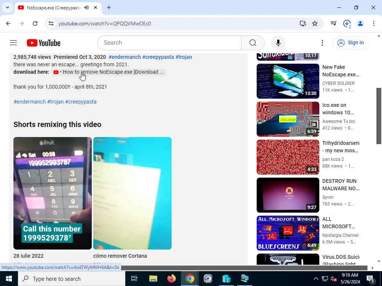Open YouTube settings three-dot menu

tap(322, 43)
